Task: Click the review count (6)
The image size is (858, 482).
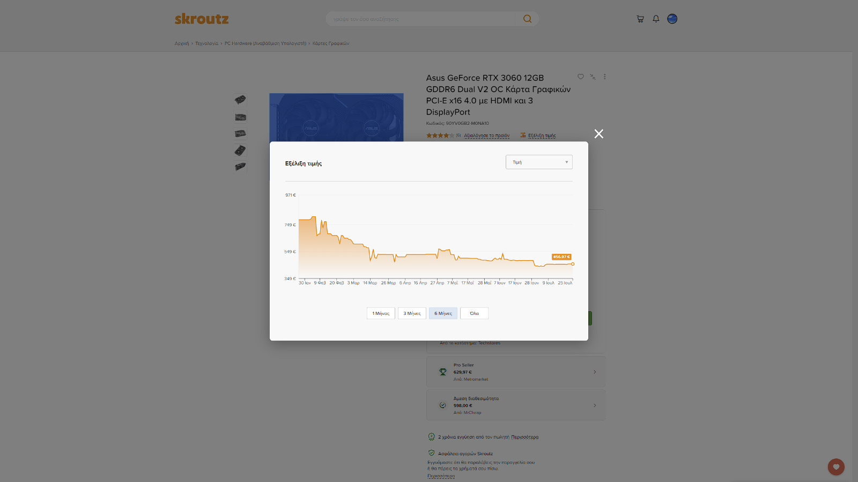Action: click(458, 135)
